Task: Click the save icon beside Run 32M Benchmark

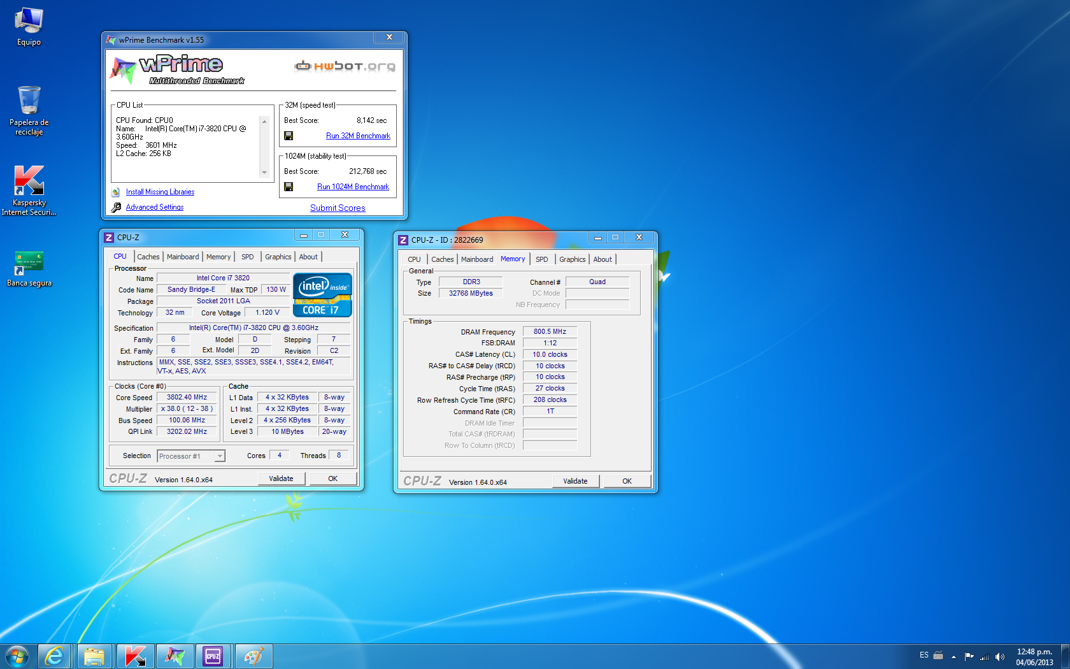Action: (289, 136)
